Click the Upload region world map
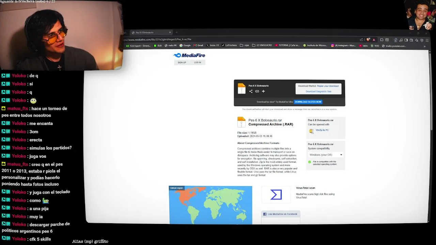Viewport: 436px width, 245px height. tap(211, 205)
